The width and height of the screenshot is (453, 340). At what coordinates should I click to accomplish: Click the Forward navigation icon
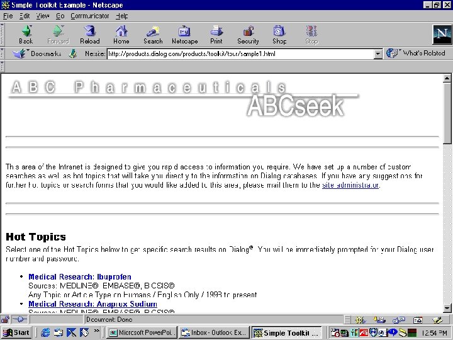coord(58,35)
